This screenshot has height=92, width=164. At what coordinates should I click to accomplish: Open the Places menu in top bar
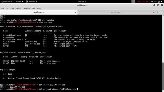pyautogui.click(x=19, y=2)
